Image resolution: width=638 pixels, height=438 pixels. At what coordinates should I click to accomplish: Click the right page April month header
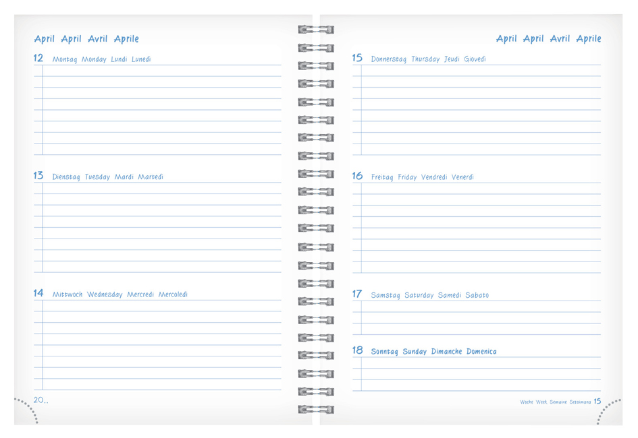click(x=548, y=39)
